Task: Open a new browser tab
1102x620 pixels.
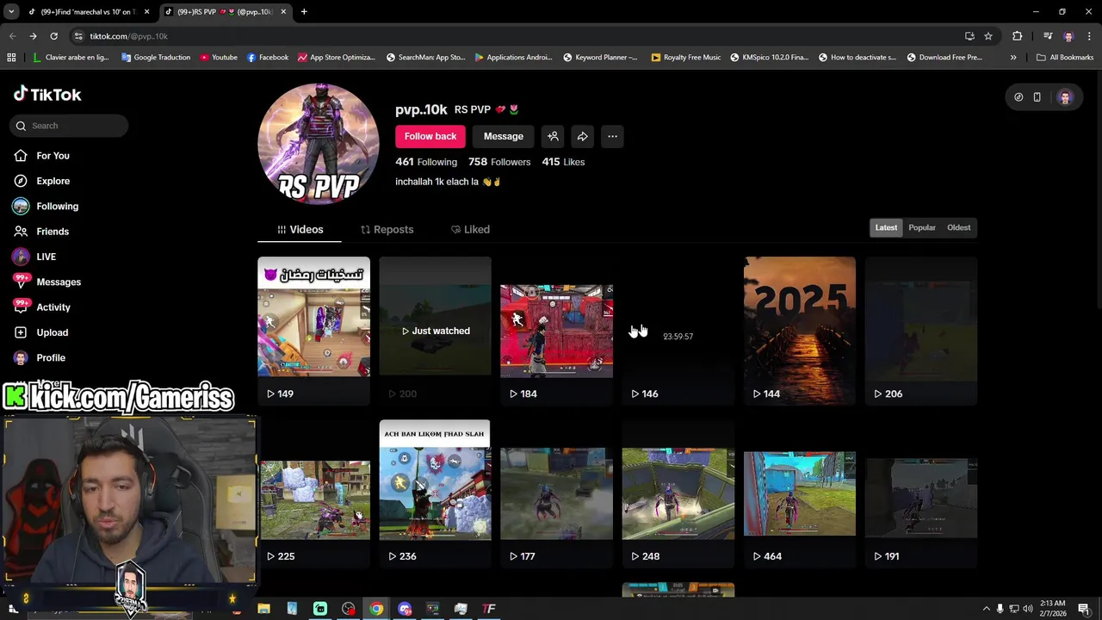Action: point(304,12)
